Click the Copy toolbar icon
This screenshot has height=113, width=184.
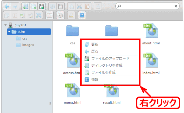[x=71, y=6]
